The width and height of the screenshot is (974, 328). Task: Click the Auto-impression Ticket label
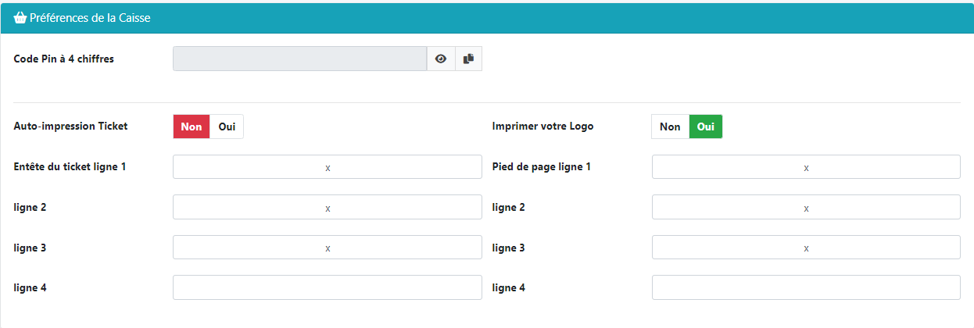point(70,127)
